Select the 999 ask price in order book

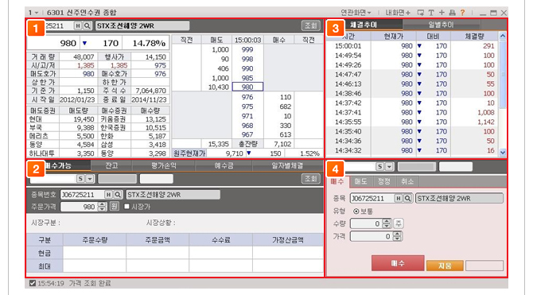247,49
